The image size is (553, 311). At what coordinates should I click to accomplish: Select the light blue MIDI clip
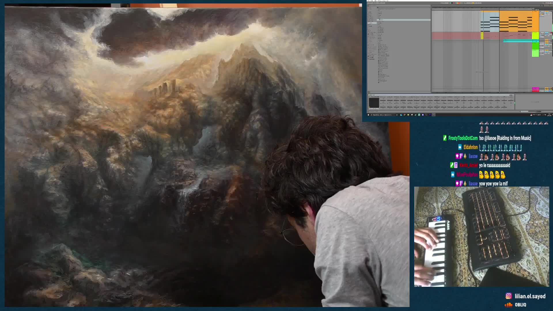tap(490, 22)
